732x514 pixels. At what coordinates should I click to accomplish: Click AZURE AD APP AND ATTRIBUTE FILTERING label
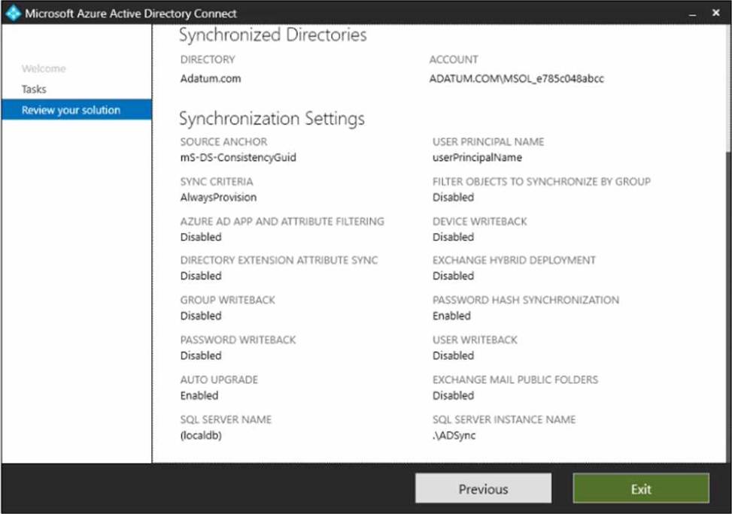[x=282, y=222]
